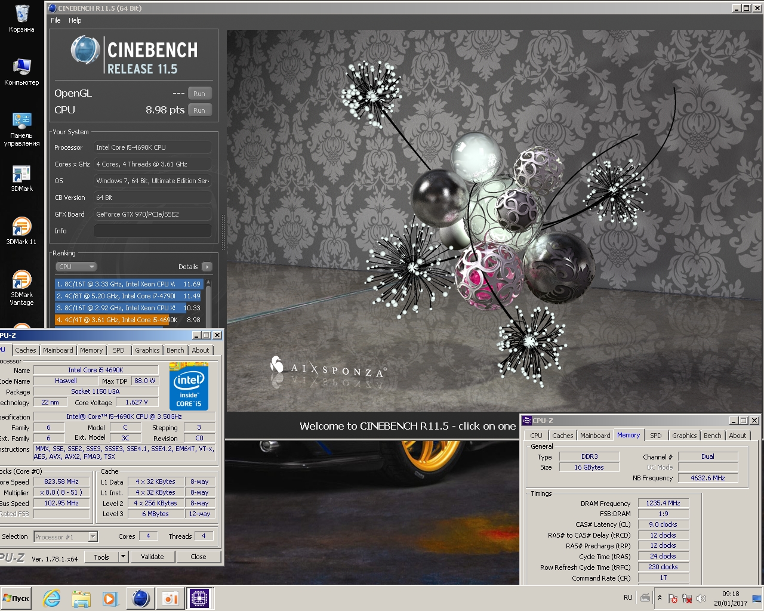
Task: Open Action Center flag tray icon
Action: pos(673,598)
